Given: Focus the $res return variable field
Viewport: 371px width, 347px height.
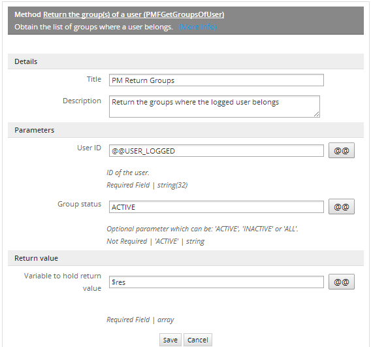Looking at the screenshot, I should click(216, 282).
